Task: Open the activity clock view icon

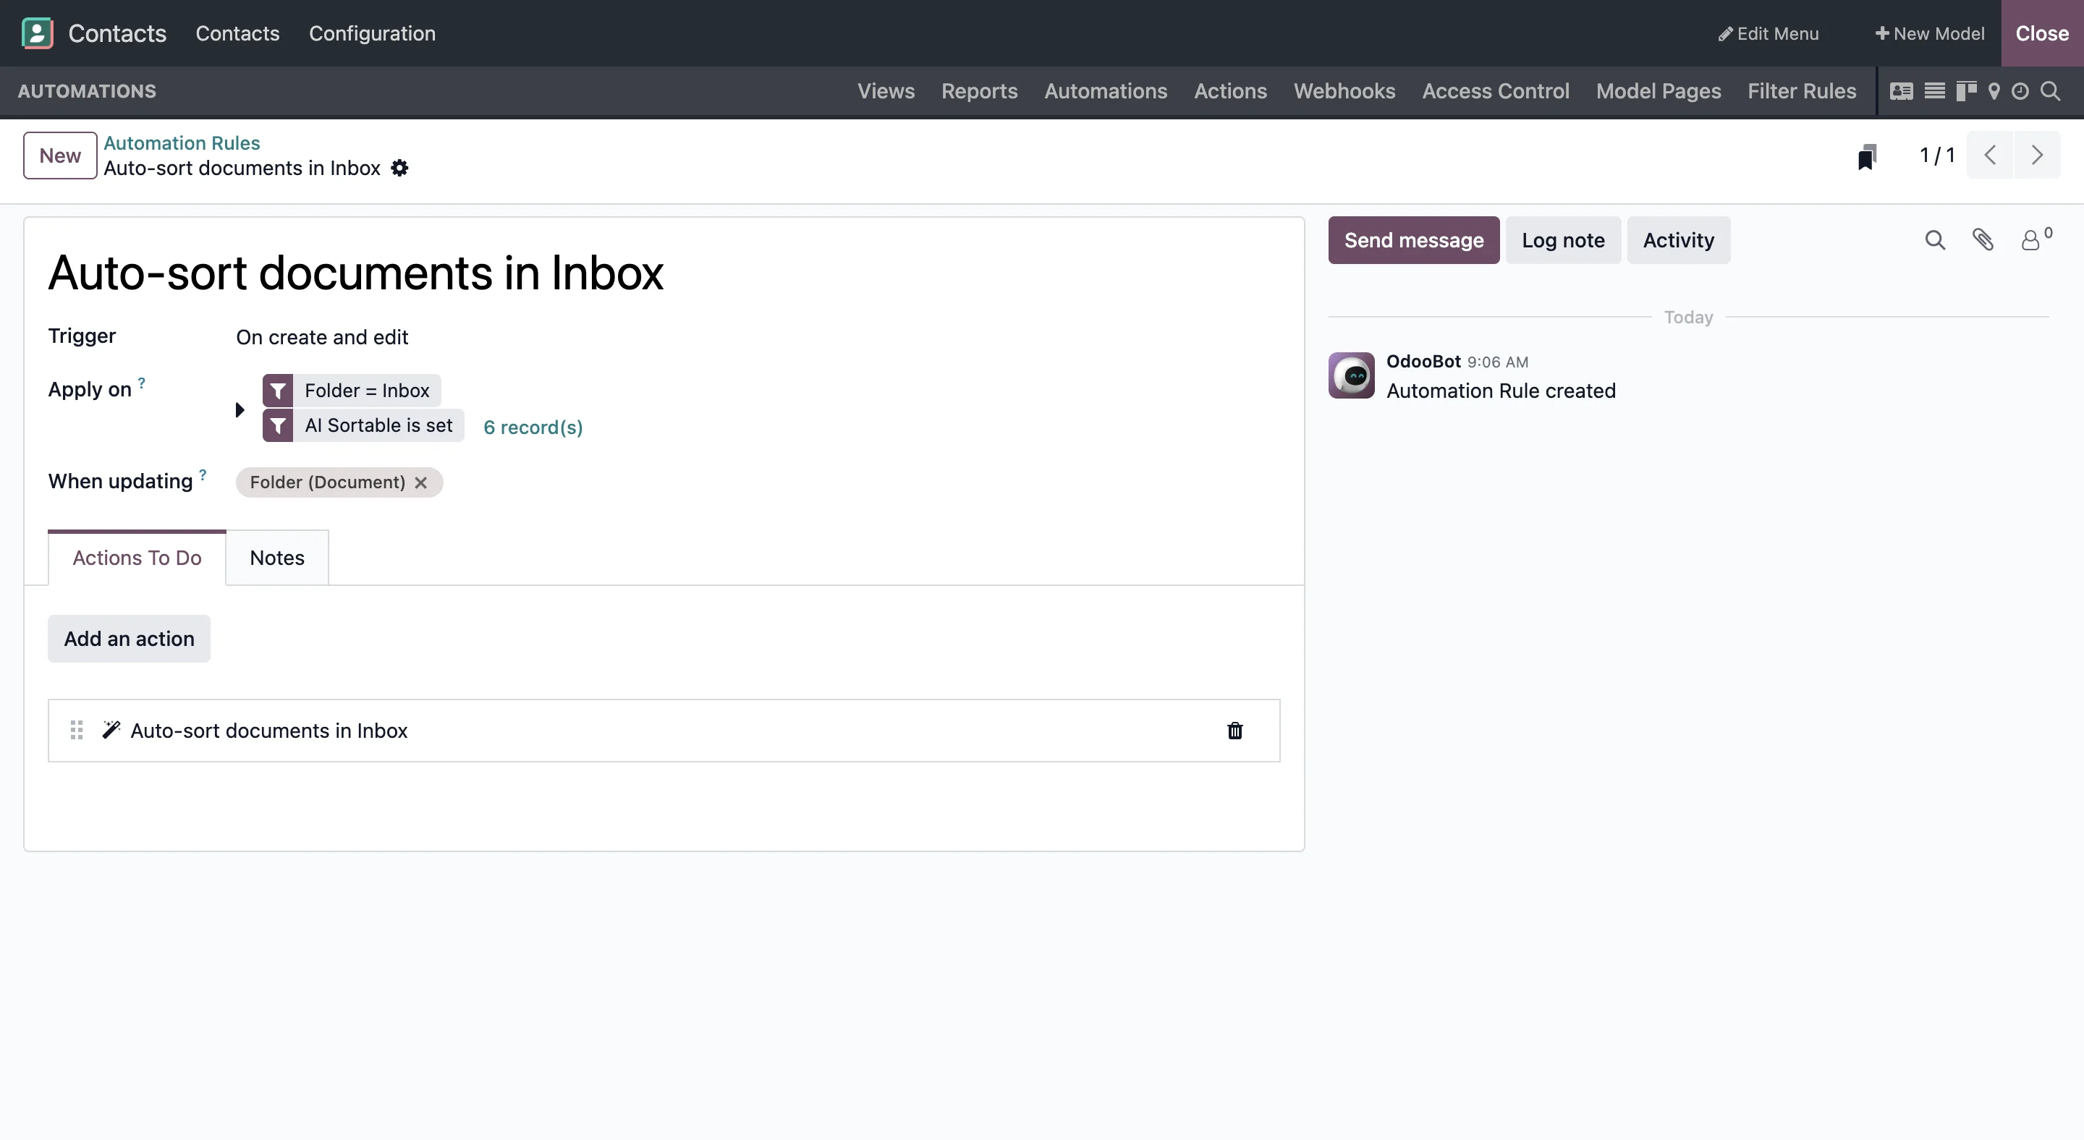Action: [x=2020, y=91]
